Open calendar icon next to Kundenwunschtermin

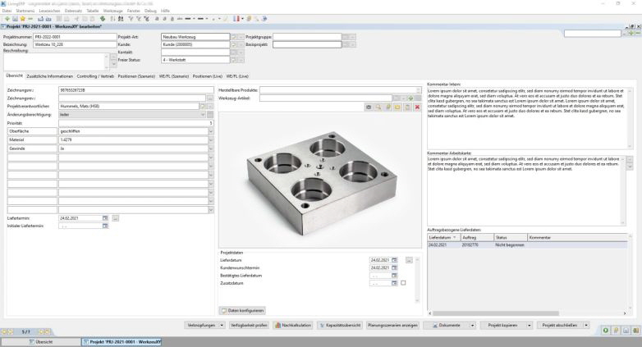[x=394, y=267]
